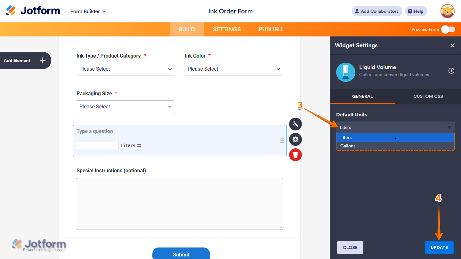The image size is (461, 259).
Task: Click inside the Special Instructions text area
Action: click(179, 204)
